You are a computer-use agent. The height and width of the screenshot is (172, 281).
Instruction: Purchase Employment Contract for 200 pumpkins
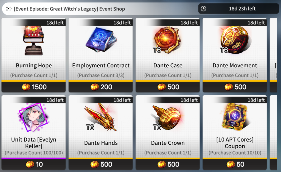tap(100, 87)
